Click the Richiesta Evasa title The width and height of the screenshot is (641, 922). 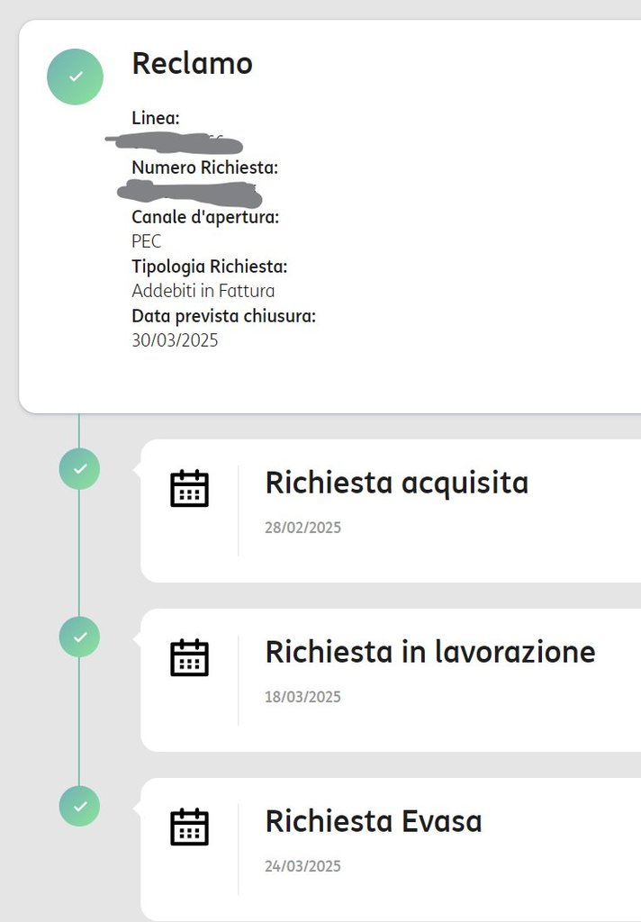[x=373, y=821]
